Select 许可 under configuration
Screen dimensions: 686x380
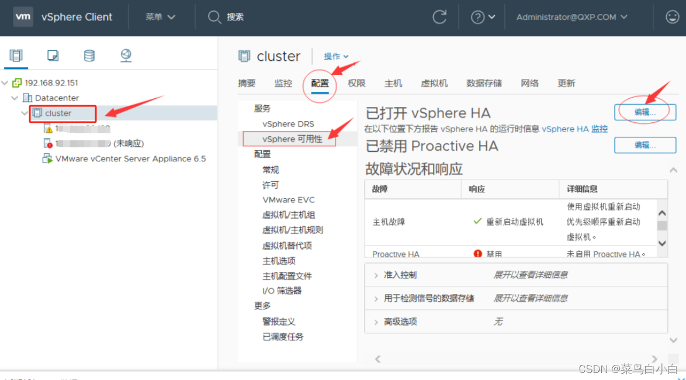pos(271,185)
